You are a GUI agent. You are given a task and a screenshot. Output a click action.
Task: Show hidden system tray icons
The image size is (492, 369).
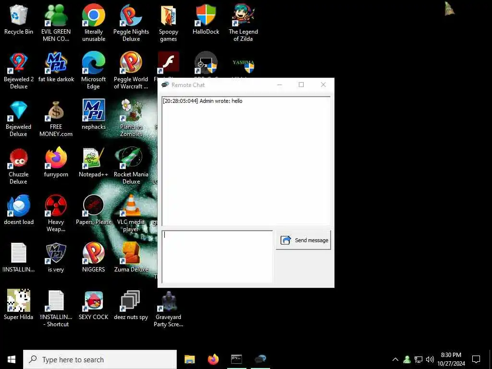(x=395, y=359)
